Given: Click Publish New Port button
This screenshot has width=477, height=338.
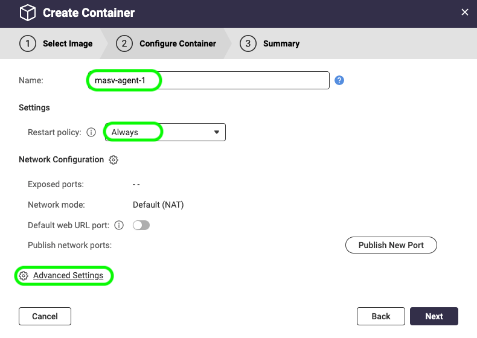Looking at the screenshot, I should [x=391, y=245].
